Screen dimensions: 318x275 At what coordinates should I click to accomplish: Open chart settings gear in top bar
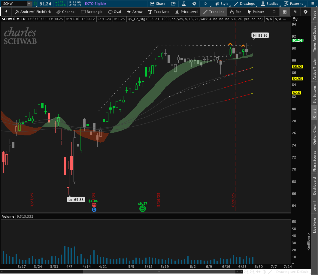pos(194,4)
